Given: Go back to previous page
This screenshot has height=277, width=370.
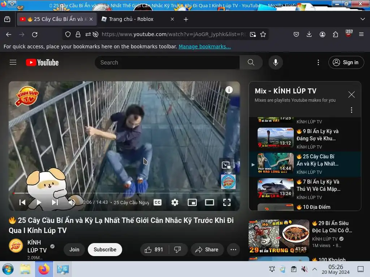Looking at the screenshot, I should click(9, 34).
